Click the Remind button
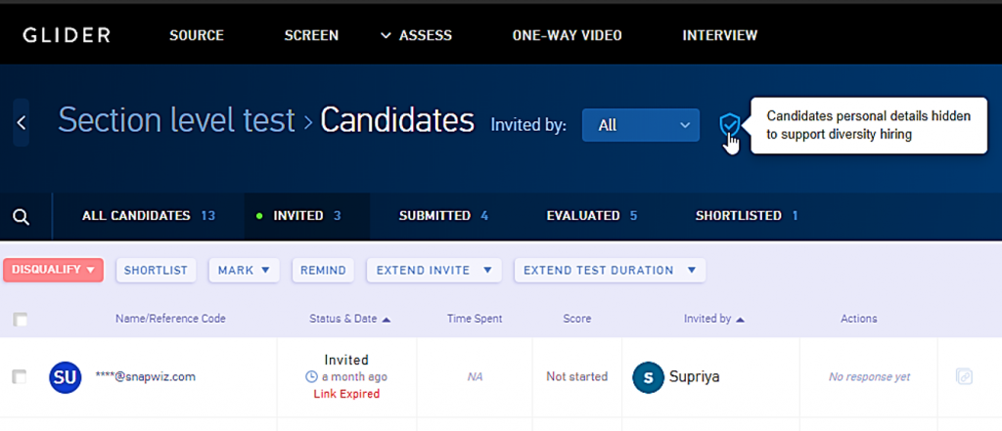Image resolution: width=1002 pixels, height=431 pixels. 323,270
